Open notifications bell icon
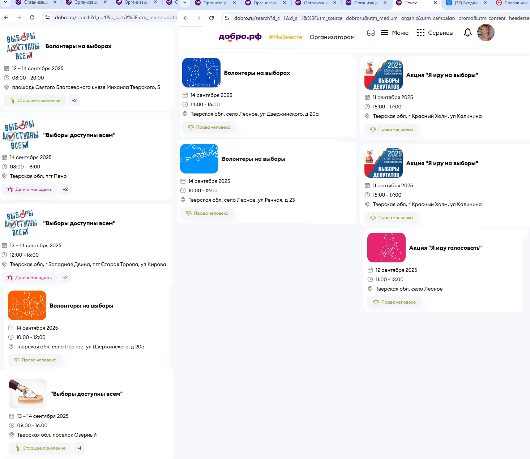530x459 pixels. (x=468, y=33)
